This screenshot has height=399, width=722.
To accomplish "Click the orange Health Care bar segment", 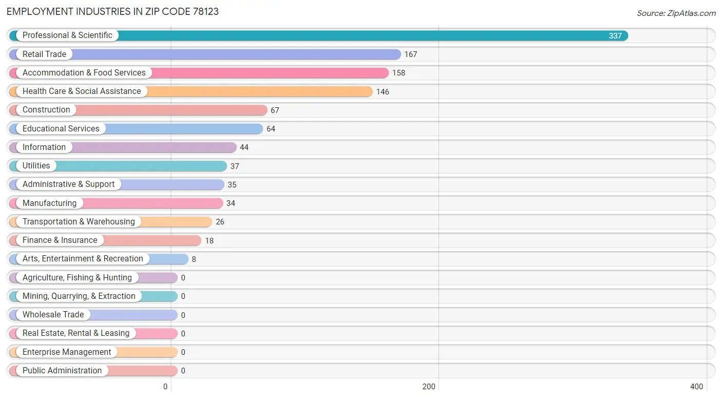I will 191,91.
